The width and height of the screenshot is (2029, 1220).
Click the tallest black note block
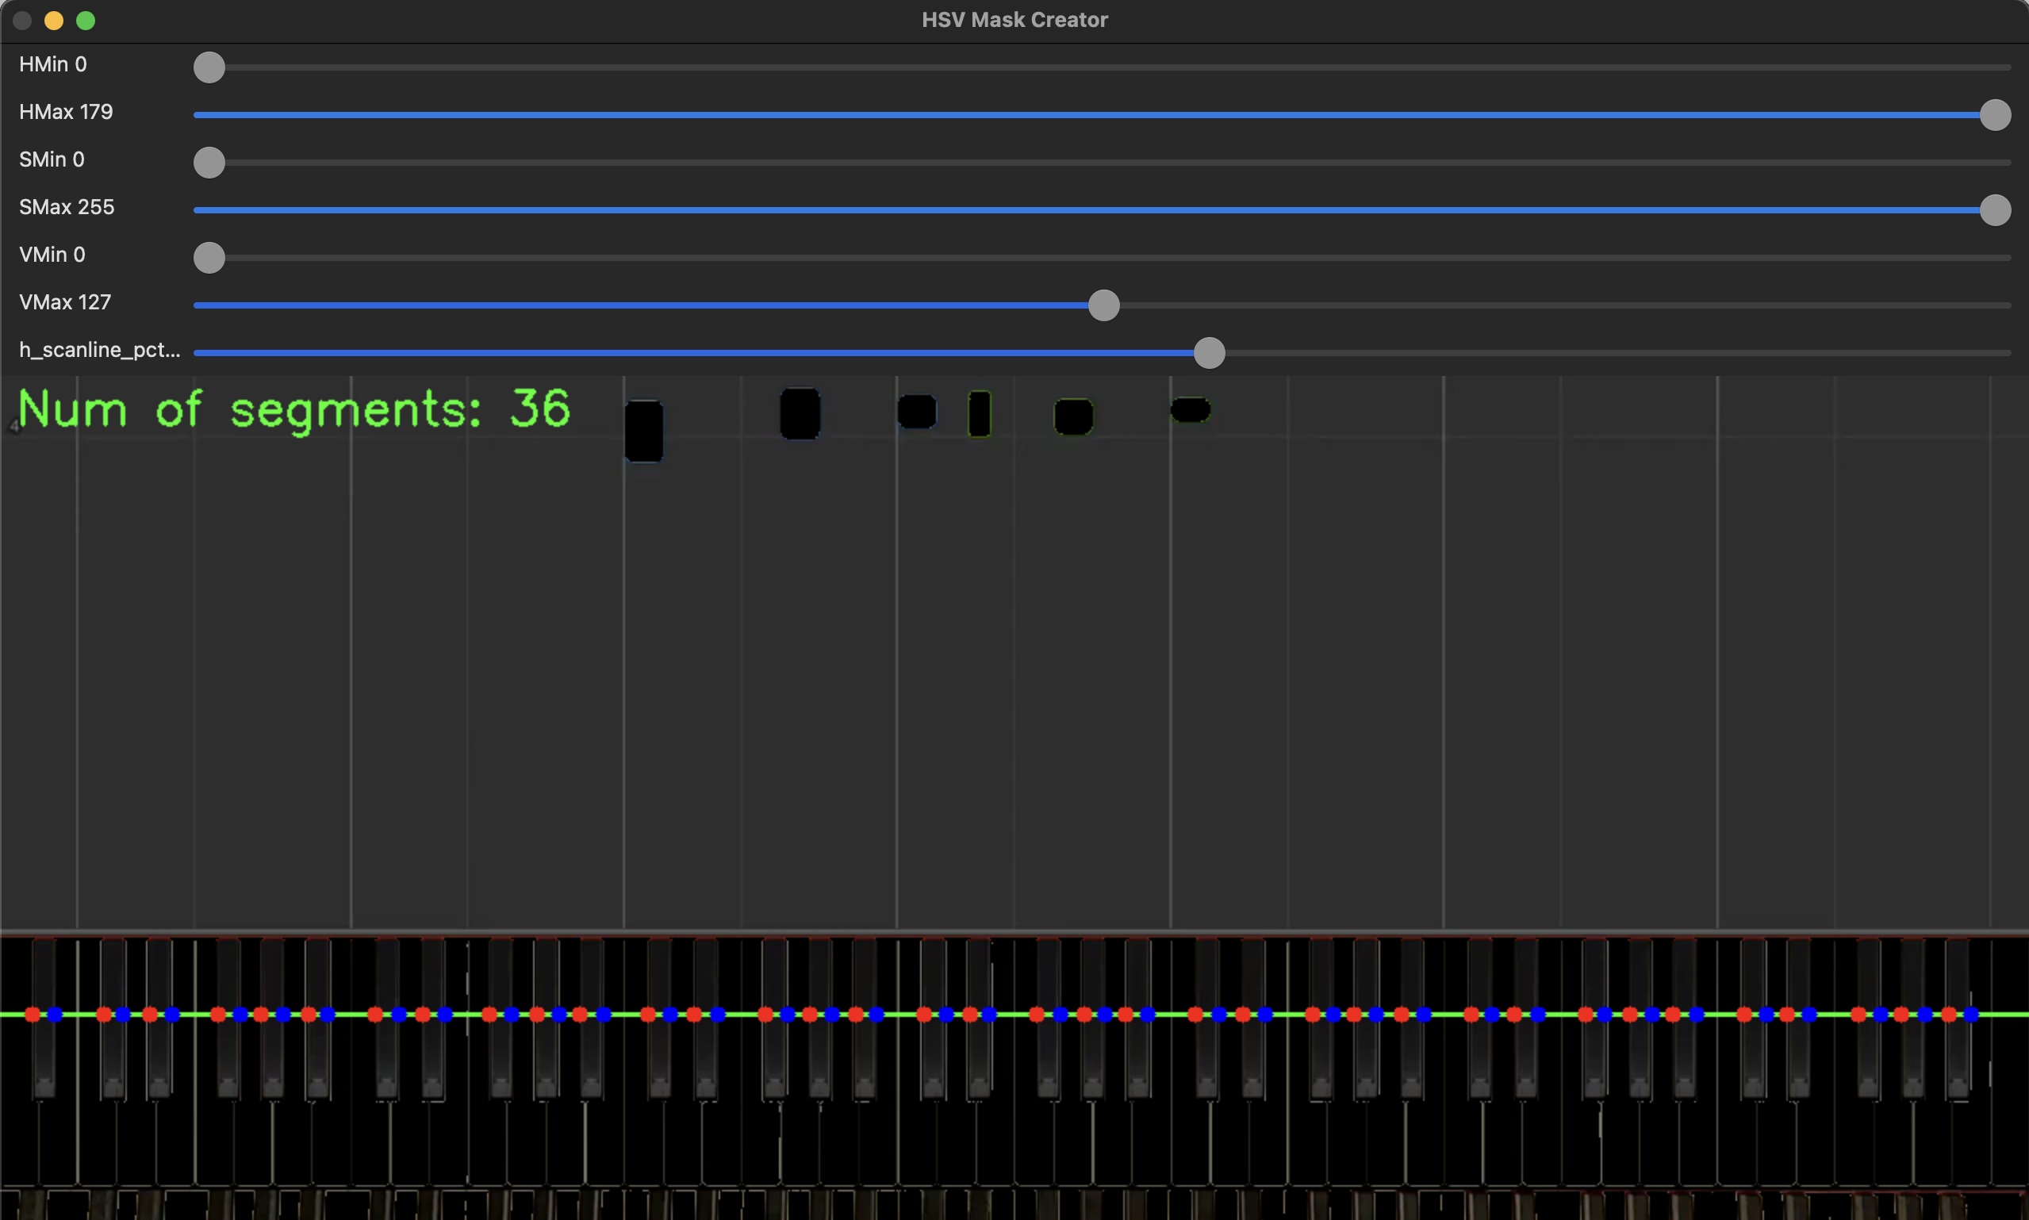(x=643, y=431)
